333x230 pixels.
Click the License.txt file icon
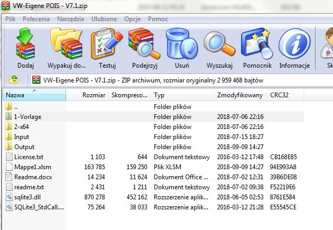click(x=9, y=157)
